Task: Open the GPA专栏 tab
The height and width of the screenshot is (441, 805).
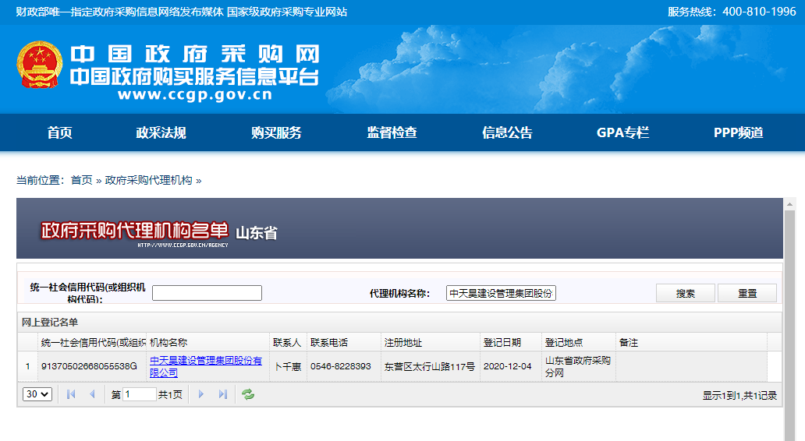Action: click(x=622, y=132)
